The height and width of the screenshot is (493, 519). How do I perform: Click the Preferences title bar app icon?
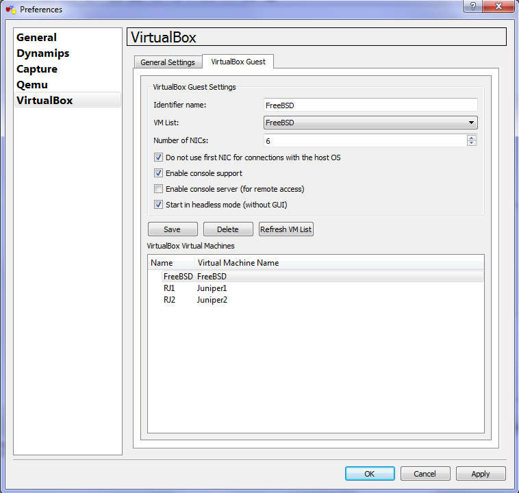click(x=10, y=10)
